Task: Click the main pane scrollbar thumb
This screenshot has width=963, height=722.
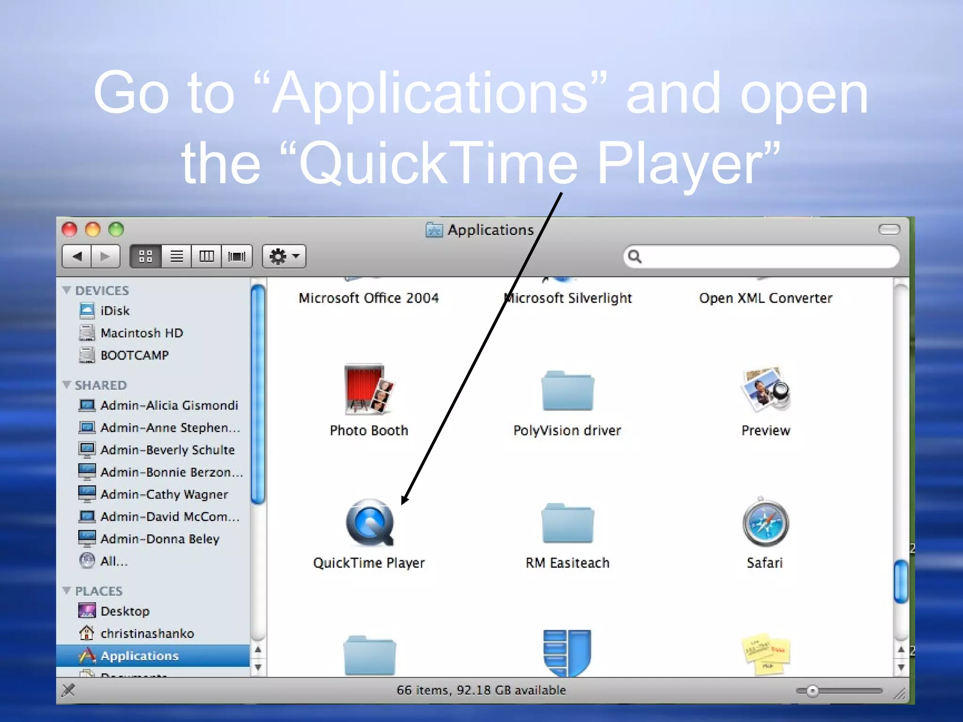Action: 901,581
